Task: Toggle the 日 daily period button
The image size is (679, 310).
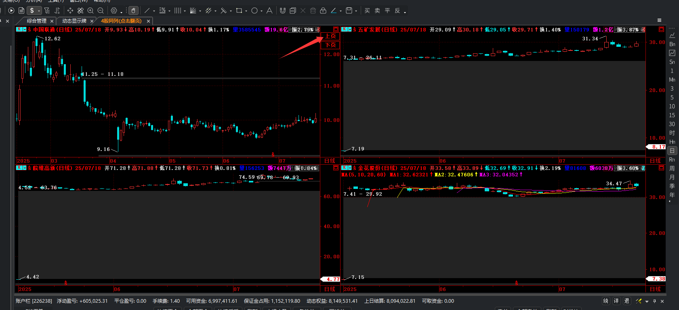Action: [x=672, y=151]
